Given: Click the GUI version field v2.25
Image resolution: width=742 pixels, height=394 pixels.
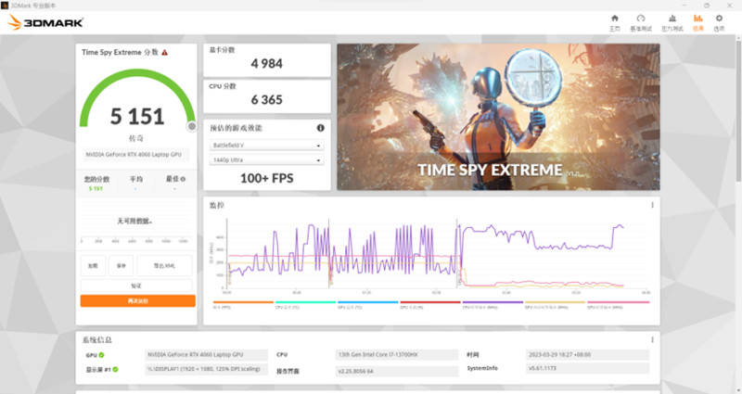Looking at the screenshot, I should click(397, 372).
